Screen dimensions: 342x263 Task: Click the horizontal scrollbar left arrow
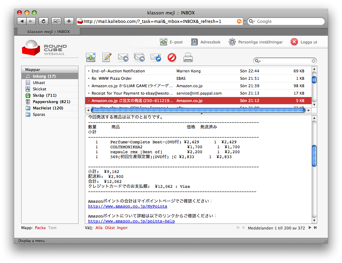point(88,110)
